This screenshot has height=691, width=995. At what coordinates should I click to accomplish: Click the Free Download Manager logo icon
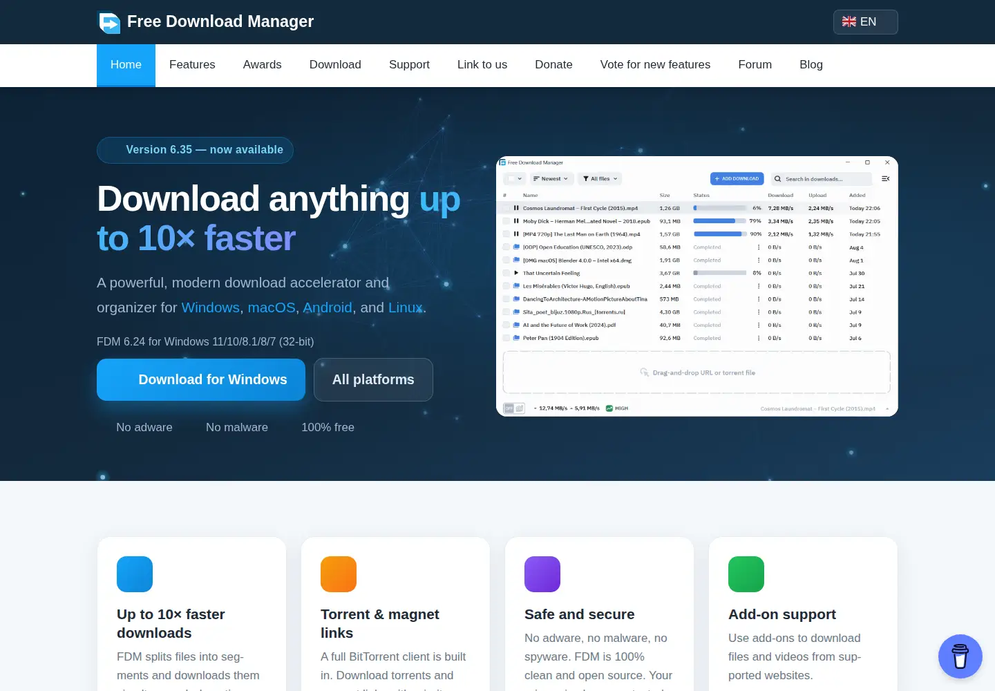tap(109, 23)
